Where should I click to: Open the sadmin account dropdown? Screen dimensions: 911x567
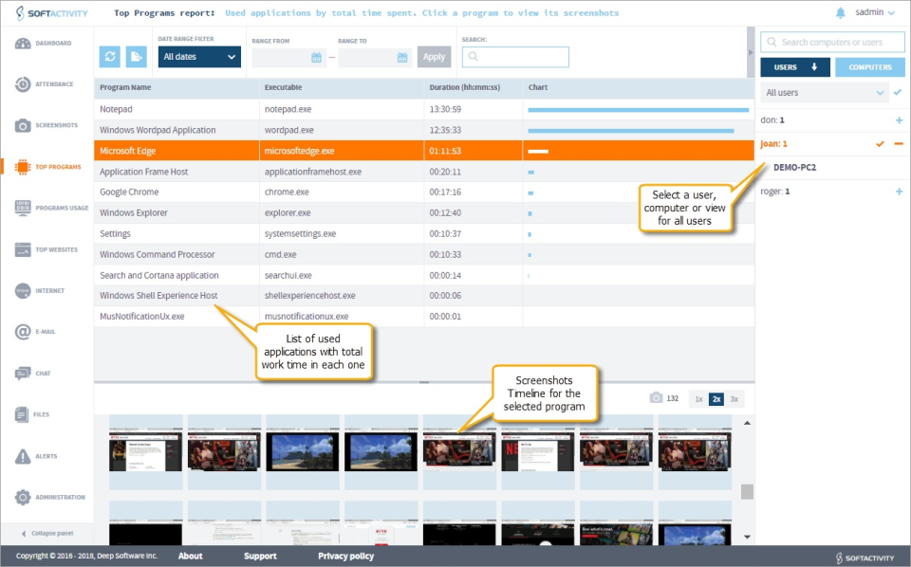tap(873, 13)
